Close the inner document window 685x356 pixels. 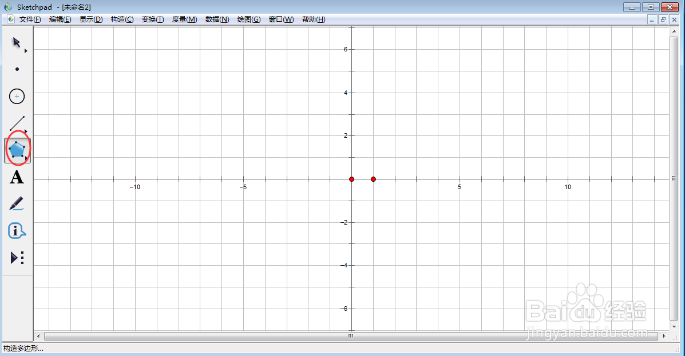674,19
